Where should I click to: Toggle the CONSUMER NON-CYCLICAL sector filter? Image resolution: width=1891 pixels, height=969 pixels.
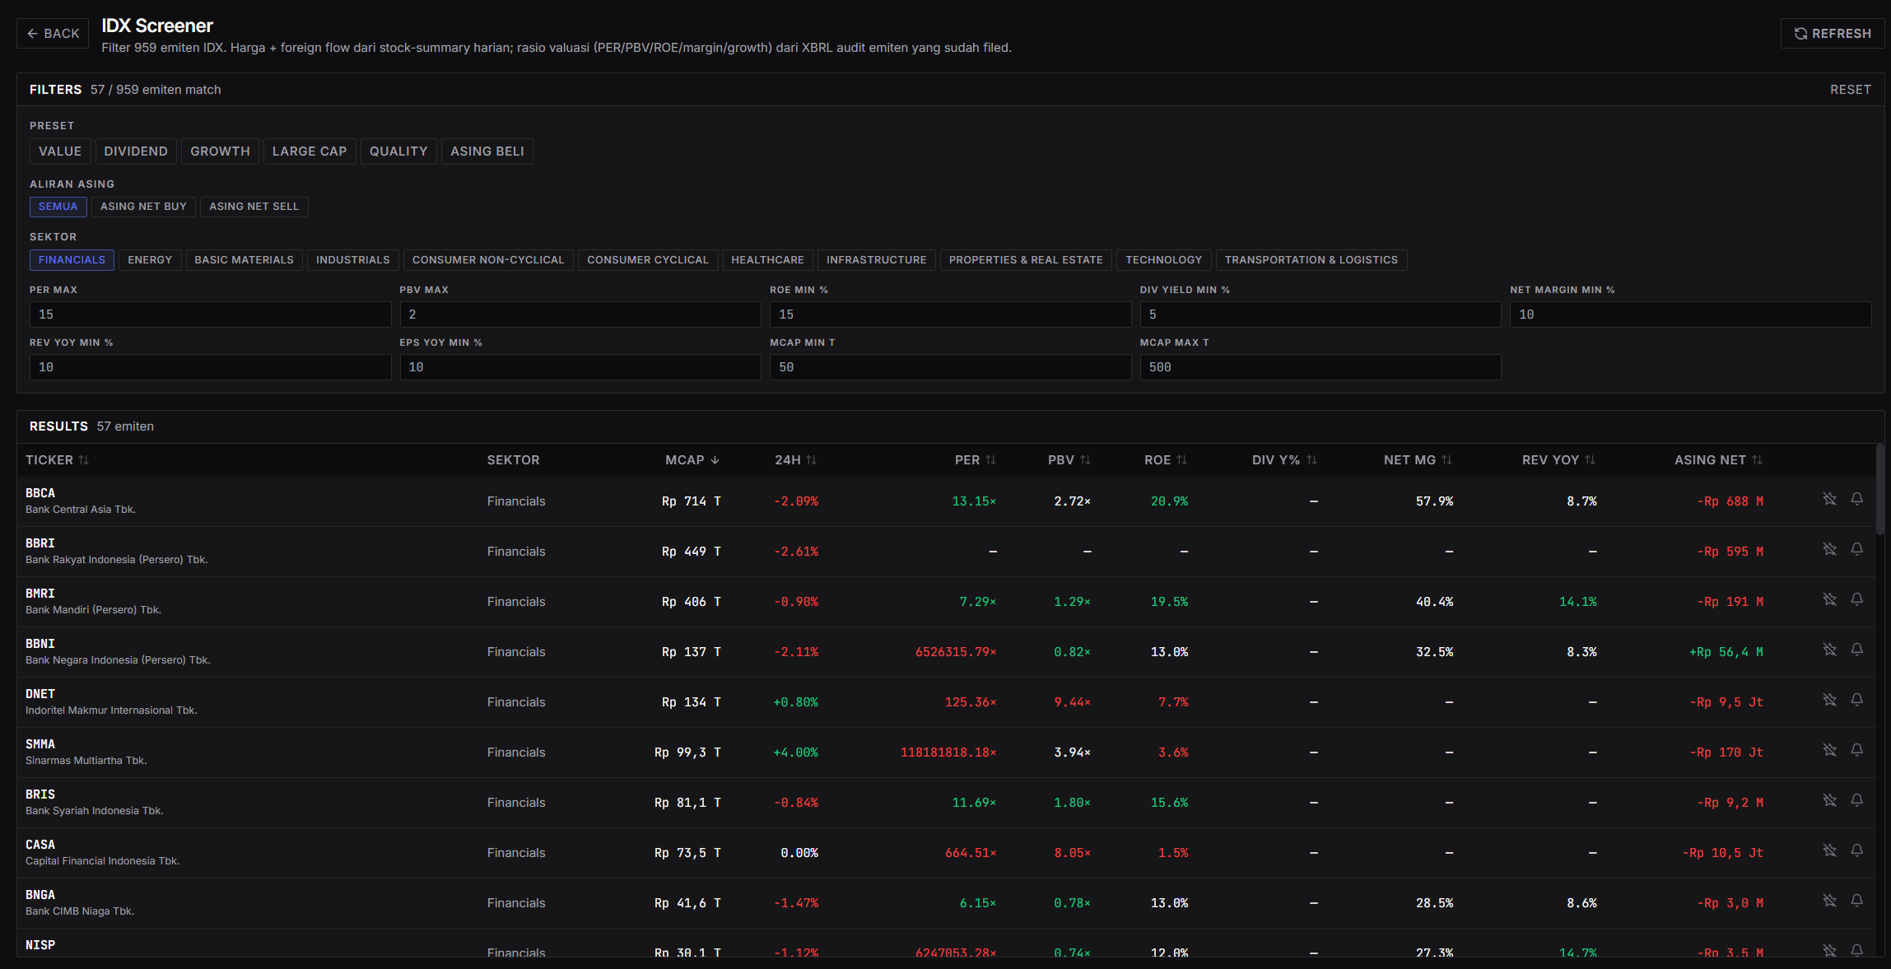[x=488, y=260]
